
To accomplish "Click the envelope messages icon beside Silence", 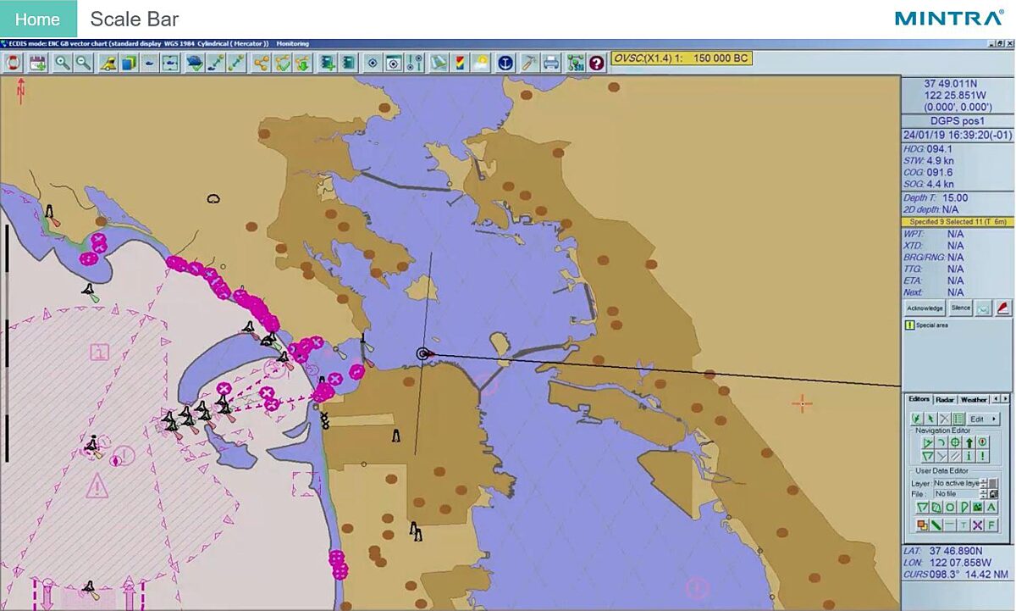I will [x=983, y=308].
